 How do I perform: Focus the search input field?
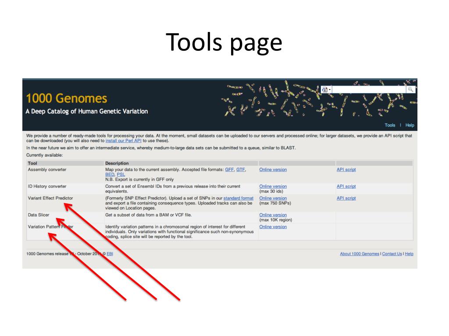click(x=369, y=89)
